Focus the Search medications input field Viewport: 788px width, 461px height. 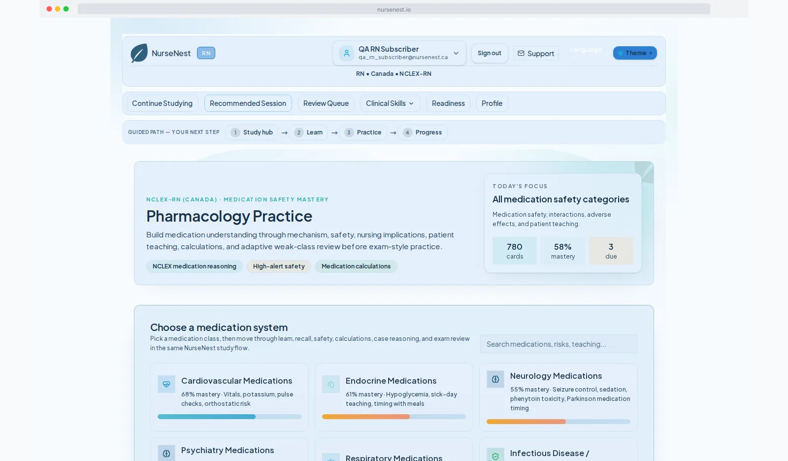559,344
